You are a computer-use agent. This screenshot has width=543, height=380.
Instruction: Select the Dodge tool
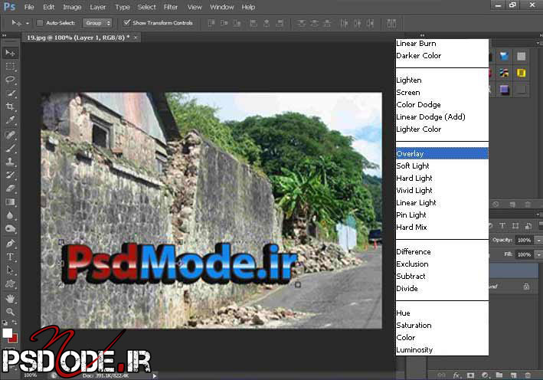[x=10, y=228]
